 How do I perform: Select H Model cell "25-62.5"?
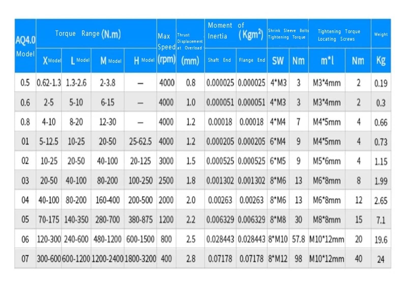click(x=140, y=141)
